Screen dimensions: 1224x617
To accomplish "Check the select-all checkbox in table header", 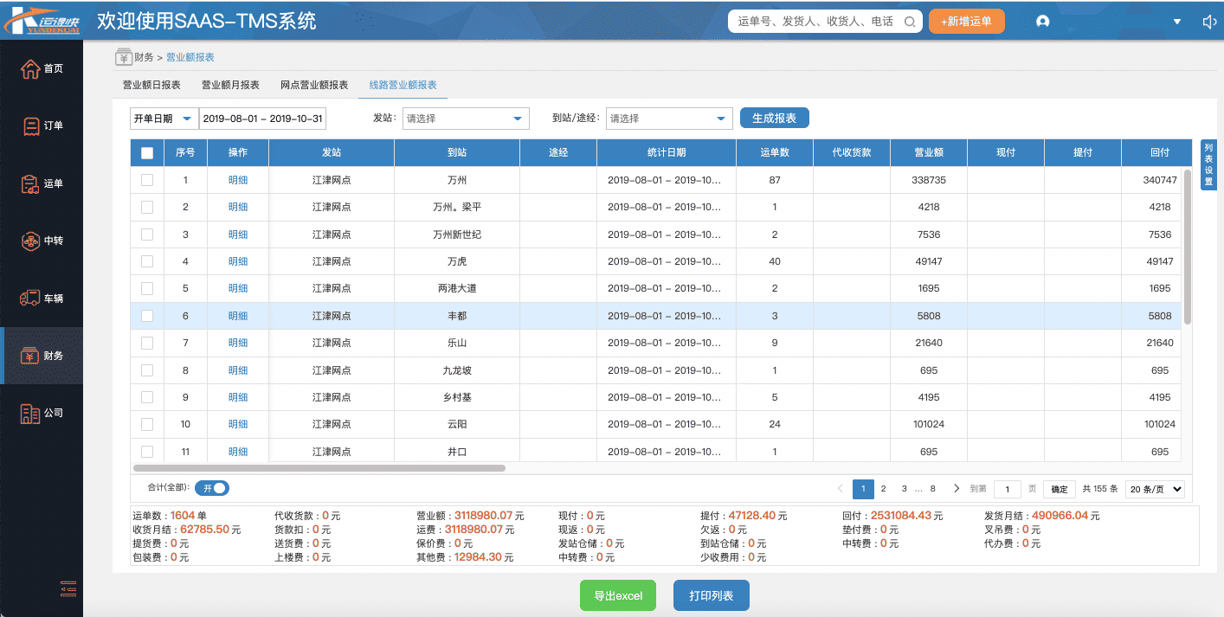I will coord(147,153).
